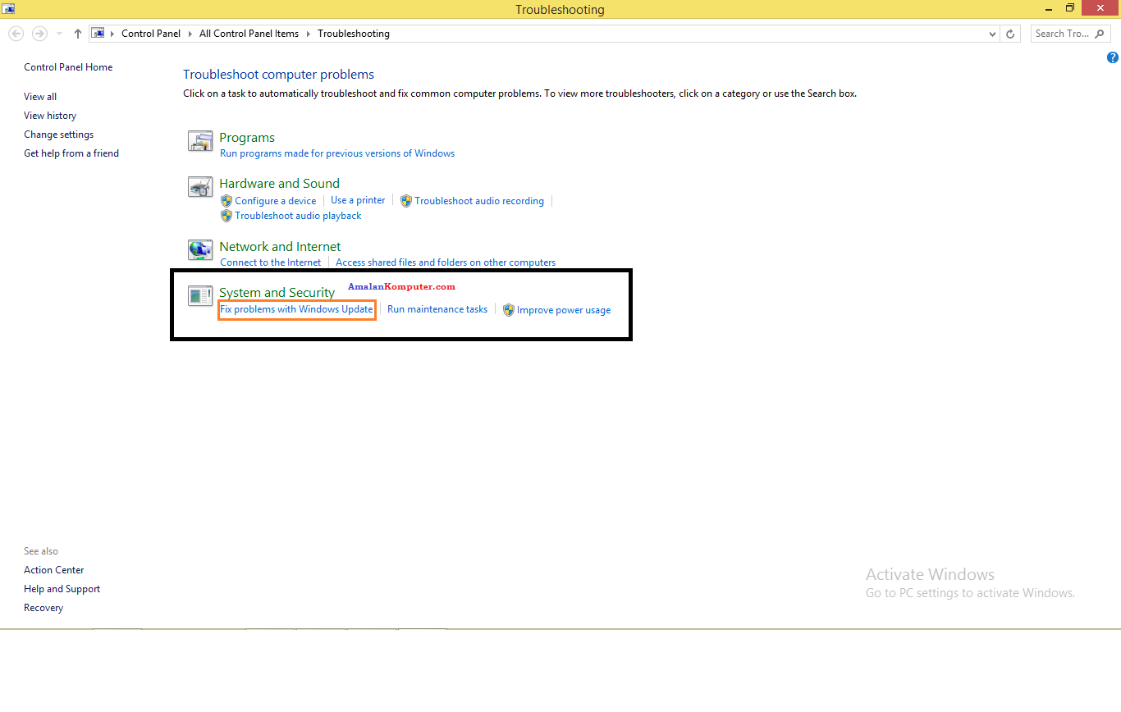Open Fix problems with Windows Update
The image size is (1121, 712).
[x=296, y=309]
